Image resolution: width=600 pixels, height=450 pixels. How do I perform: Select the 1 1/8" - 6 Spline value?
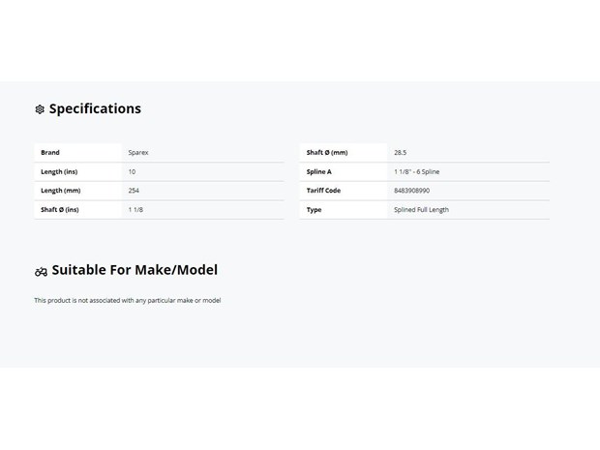click(416, 171)
